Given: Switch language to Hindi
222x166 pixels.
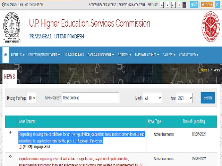Looking at the screenshot, I should pos(194,5).
